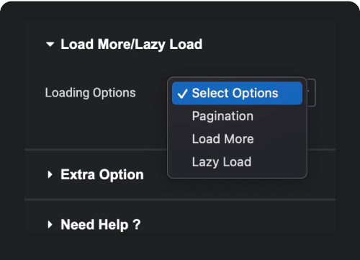Expand the Need Help ? disclosure triangle
360x260 pixels.
(x=50, y=225)
